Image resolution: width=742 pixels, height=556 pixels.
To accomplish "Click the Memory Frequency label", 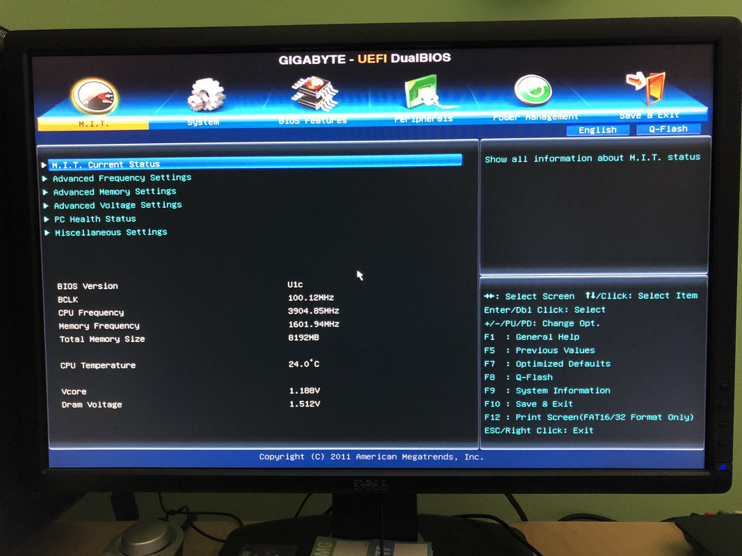I will [x=99, y=326].
